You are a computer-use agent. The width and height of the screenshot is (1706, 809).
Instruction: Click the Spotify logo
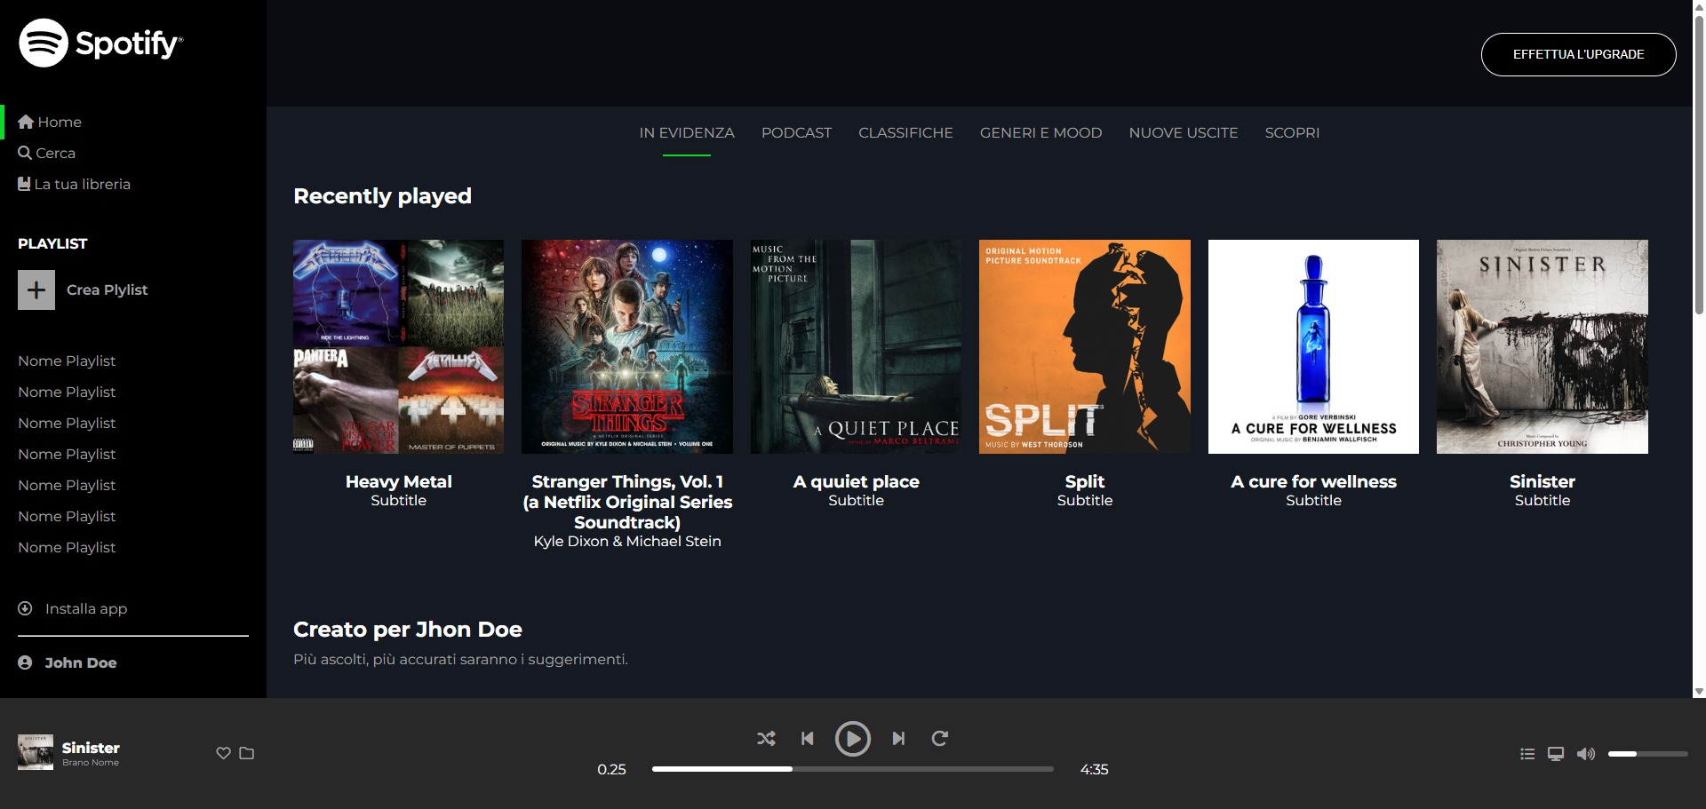point(101,43)
